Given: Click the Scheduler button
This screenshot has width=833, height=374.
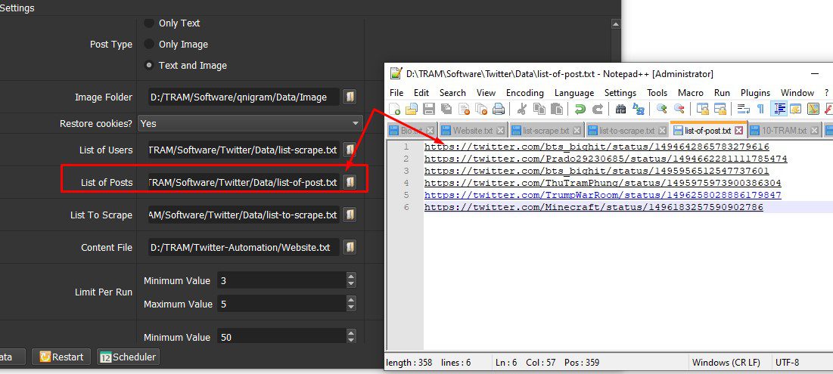Looking at the screenshot, I should coord(128,357).
